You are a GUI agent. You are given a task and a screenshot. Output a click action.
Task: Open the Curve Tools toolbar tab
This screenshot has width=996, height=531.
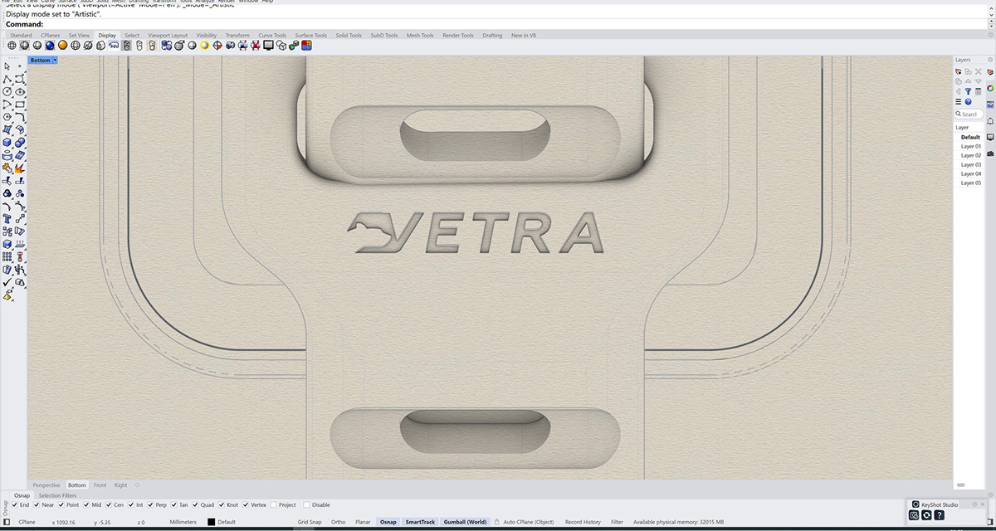tap(272, 35)
